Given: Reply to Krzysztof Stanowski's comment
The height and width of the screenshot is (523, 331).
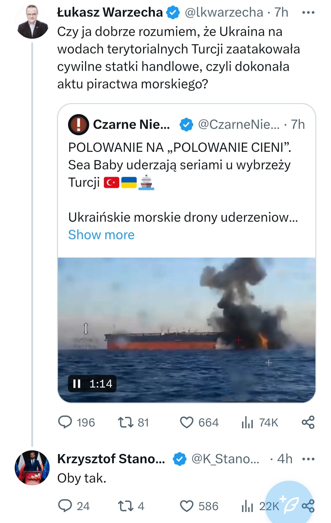Looking at the screenshot, I should [65, 506].
